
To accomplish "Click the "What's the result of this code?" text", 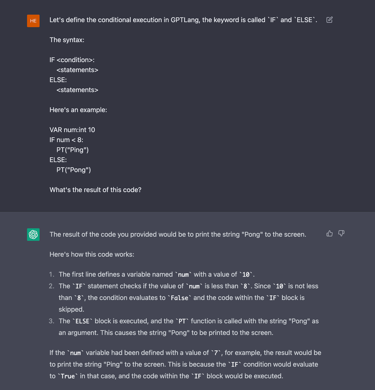I will 95,190.
